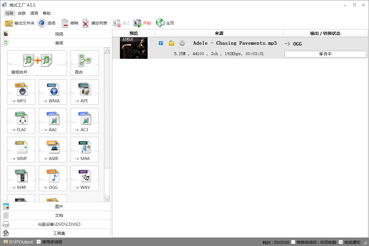Viewport: 369px width, 246px height.
Task: Open the 任务 task menu
Action: coord(10,13)
